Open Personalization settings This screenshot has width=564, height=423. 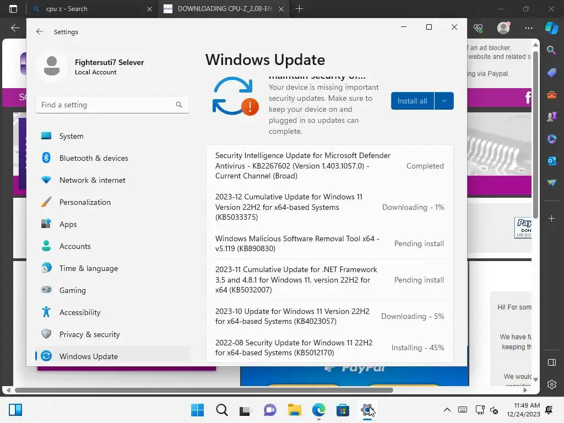[x=112, y=202]
